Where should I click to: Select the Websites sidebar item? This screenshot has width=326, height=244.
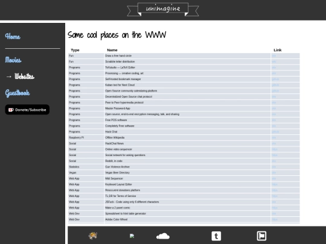tap(24, 77)
